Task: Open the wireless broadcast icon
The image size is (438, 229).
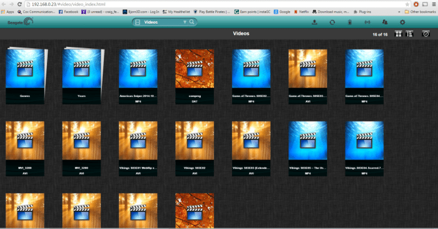Action: [367, 22]
